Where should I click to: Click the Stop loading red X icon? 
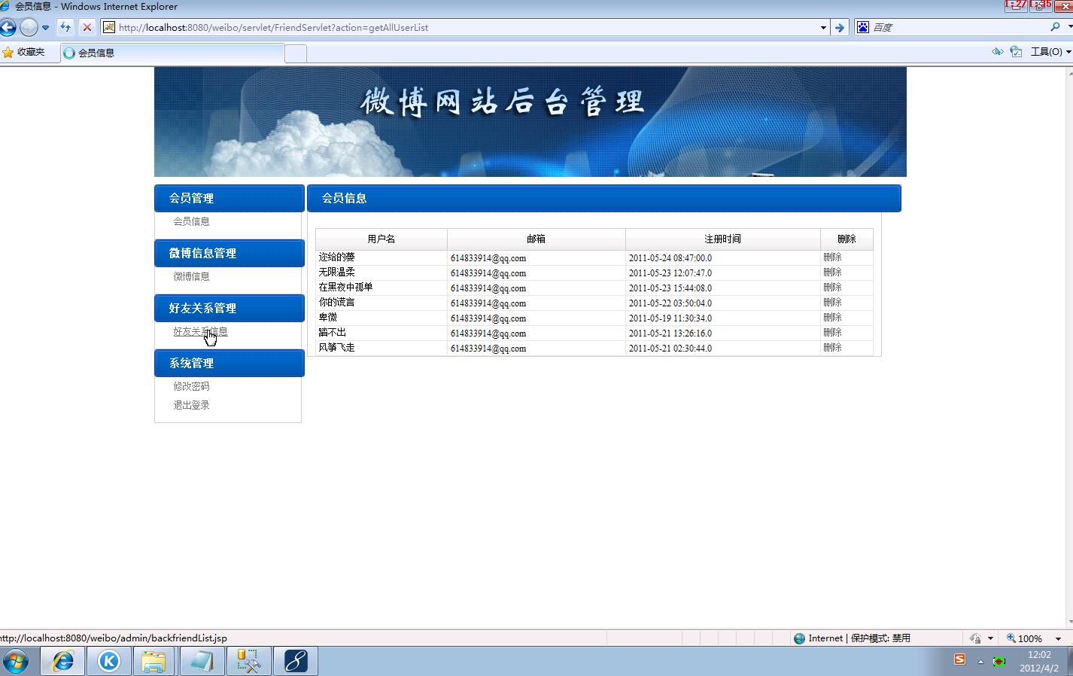click(x=87, y=27)
